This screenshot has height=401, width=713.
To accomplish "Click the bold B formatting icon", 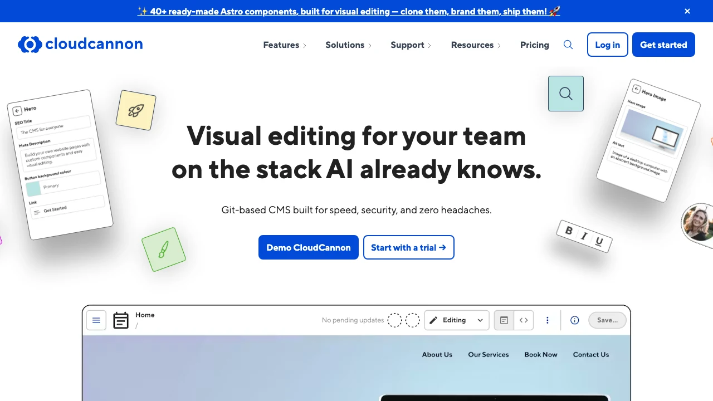I will pyautogui.click(x=569, y=231).
